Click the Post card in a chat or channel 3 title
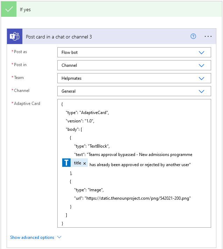Viewport: 223px width, 249px height. (59, 36)
